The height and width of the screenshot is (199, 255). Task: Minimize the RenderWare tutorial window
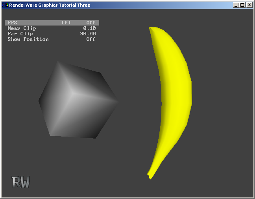(x=236, y=5)
